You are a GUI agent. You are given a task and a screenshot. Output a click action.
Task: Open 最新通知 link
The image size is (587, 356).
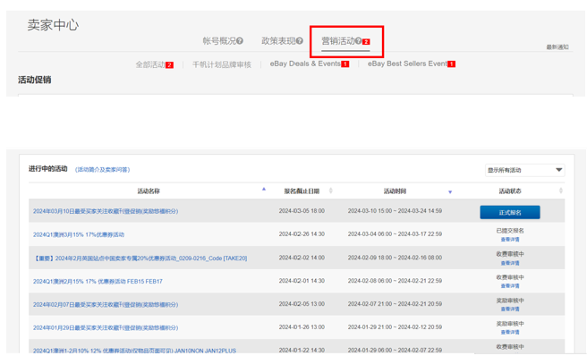[x=557, y=47]
